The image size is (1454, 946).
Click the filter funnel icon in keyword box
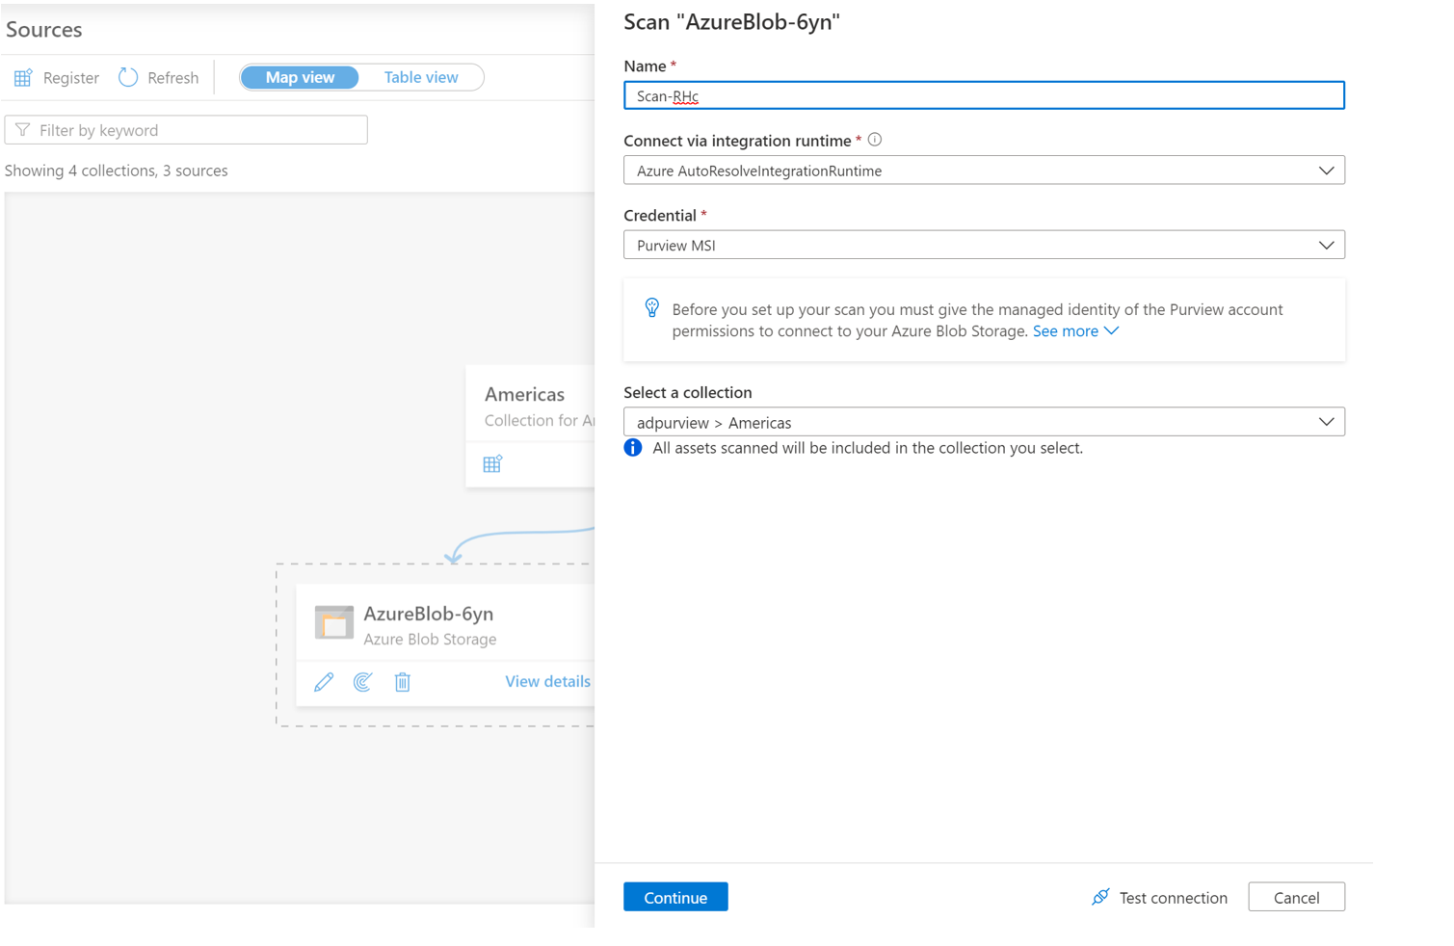pos(21,129)
